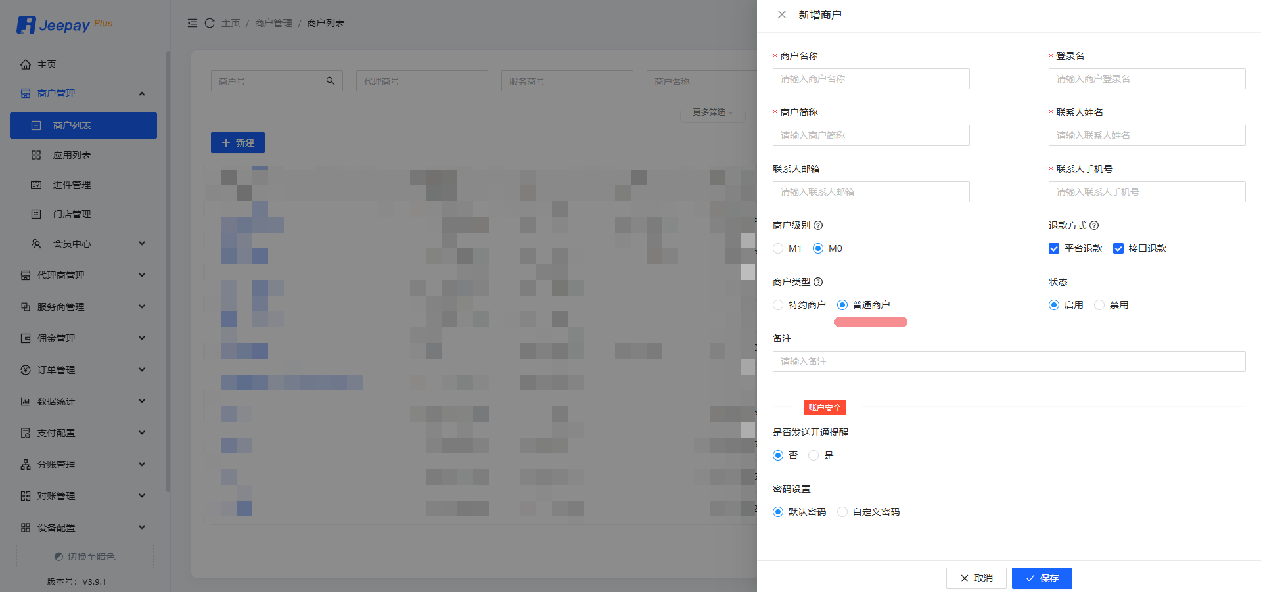1261x592 pixels.
Task: Click the refresh icon in the top bar
Action: tap(210, 23)
